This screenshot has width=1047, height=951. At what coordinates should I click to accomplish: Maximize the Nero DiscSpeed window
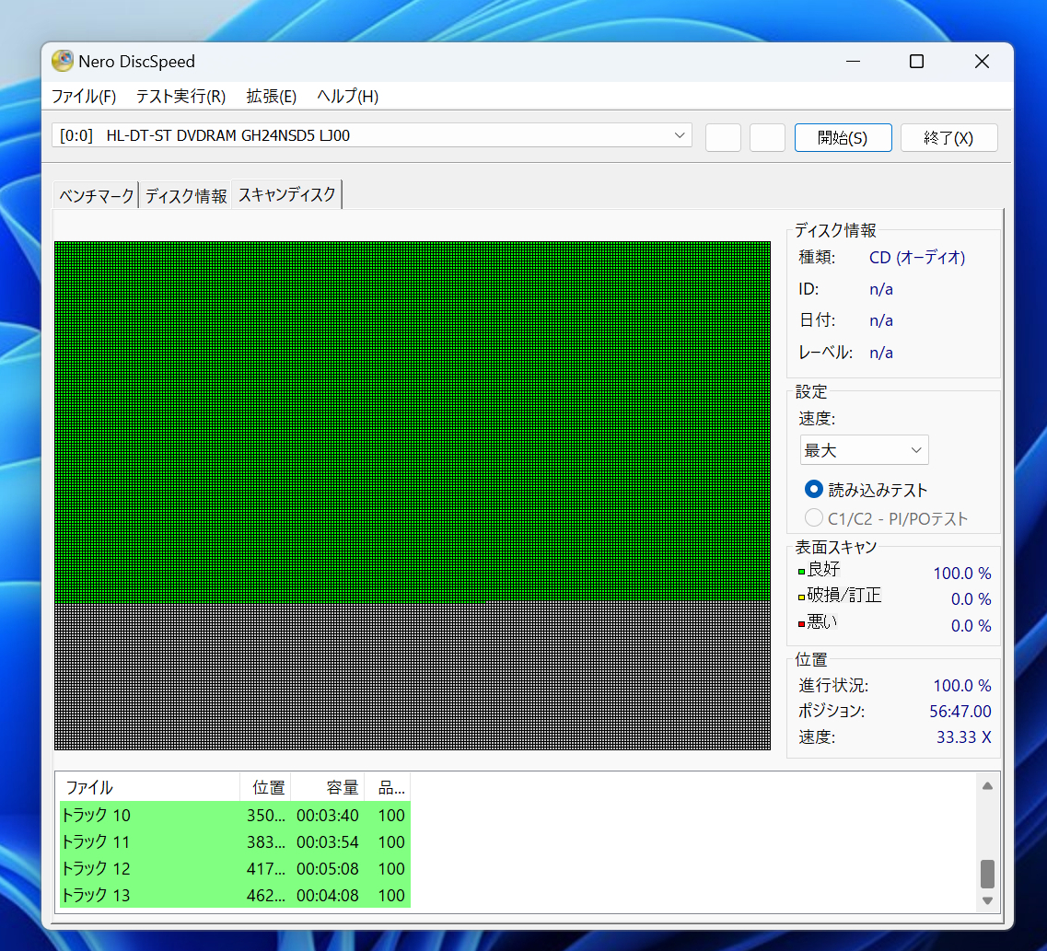click(917, 62)
